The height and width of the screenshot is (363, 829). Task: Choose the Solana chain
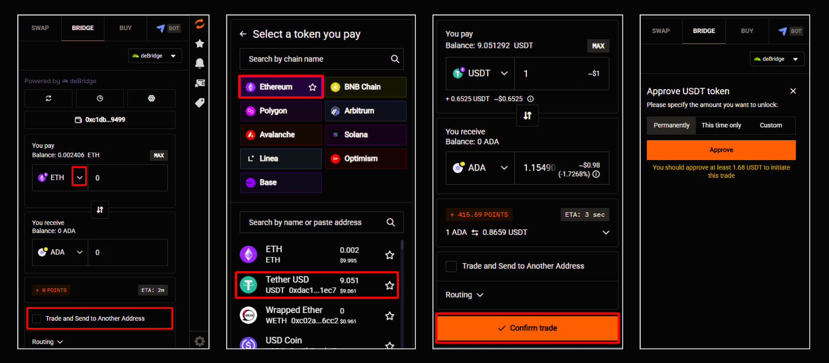click(x=365, y=135)
